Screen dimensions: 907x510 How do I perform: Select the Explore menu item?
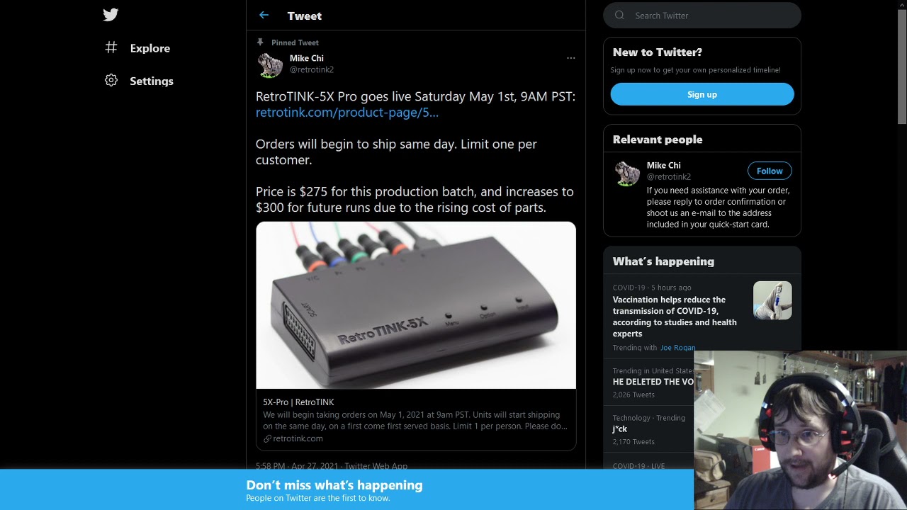(x=150, y=48)
